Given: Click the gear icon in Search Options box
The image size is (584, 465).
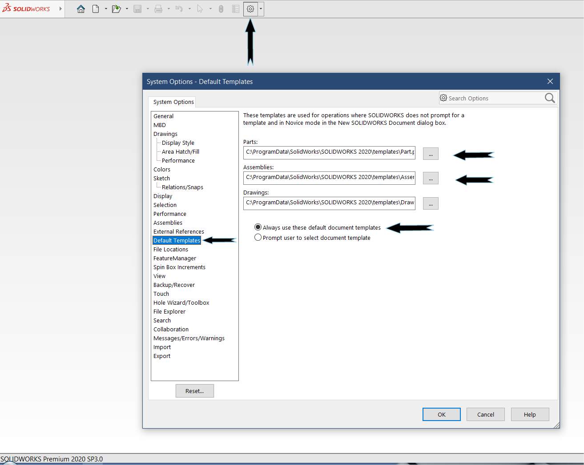Looking at the screenshot, I should coord(443,98).
